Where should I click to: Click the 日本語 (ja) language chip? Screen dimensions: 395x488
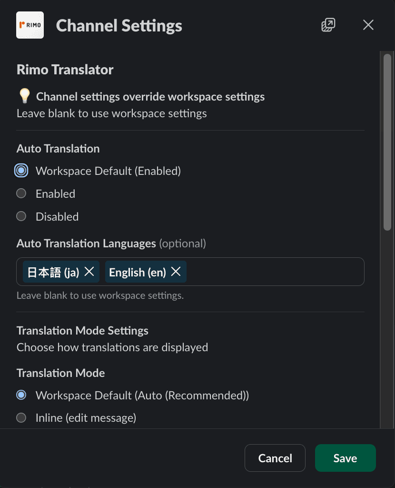(52, 272)
